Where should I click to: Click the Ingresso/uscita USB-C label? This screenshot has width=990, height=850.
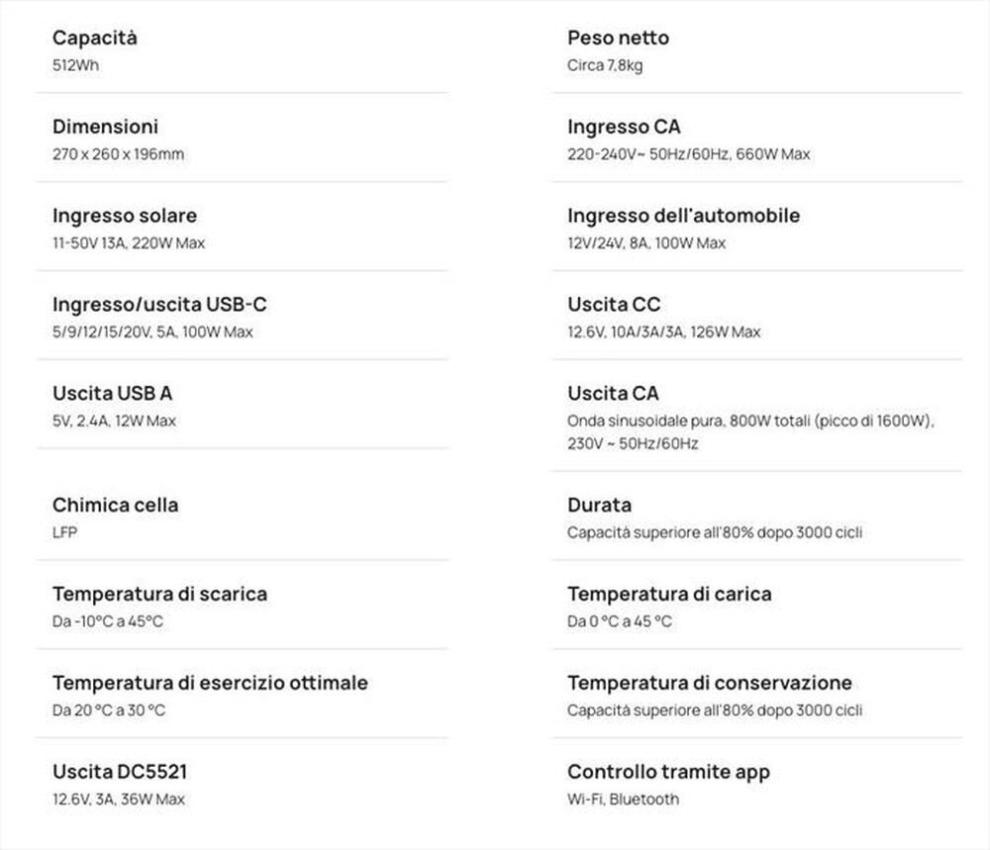[159, 305]
